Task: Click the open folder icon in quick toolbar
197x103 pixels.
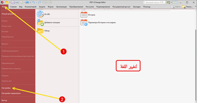Action: coord(7,2)
